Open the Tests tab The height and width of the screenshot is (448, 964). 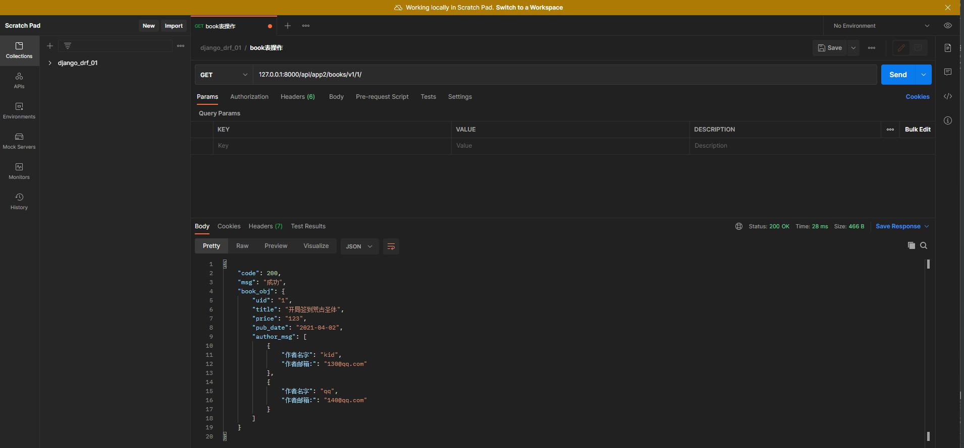[x=428, y=97]
